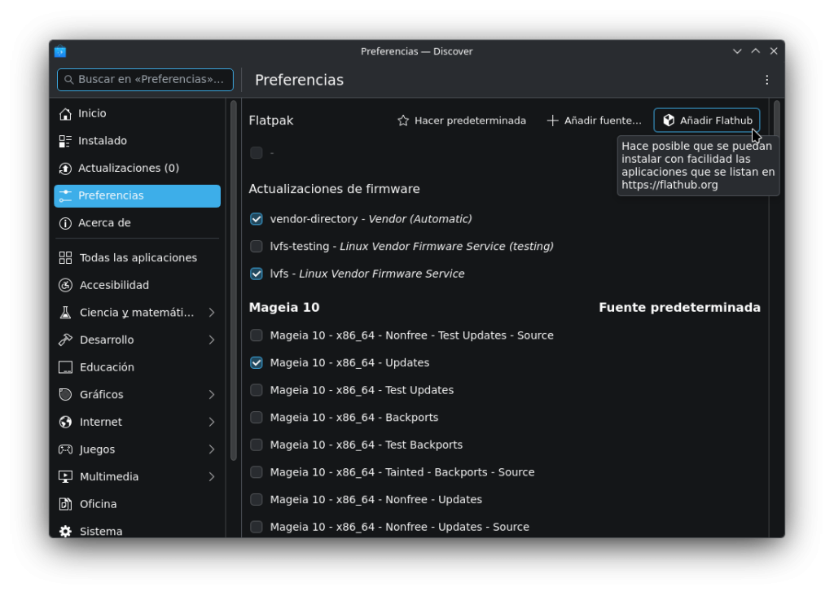
Task: Click the Mageia 10 section heading
Action: tap(284, 308)
